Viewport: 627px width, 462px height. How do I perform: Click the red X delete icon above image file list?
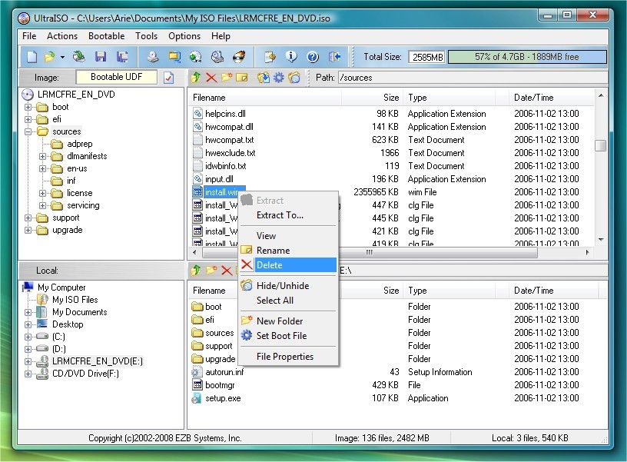click(x=211, y=78)
